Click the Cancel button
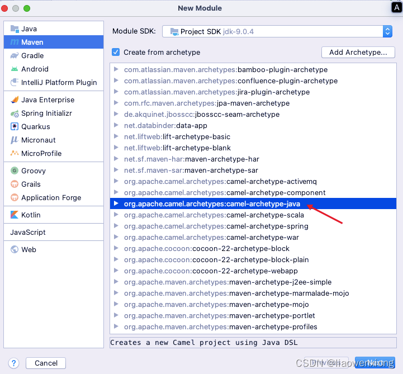The width and height of the screenshot is (403, 374). coord(46,363)
